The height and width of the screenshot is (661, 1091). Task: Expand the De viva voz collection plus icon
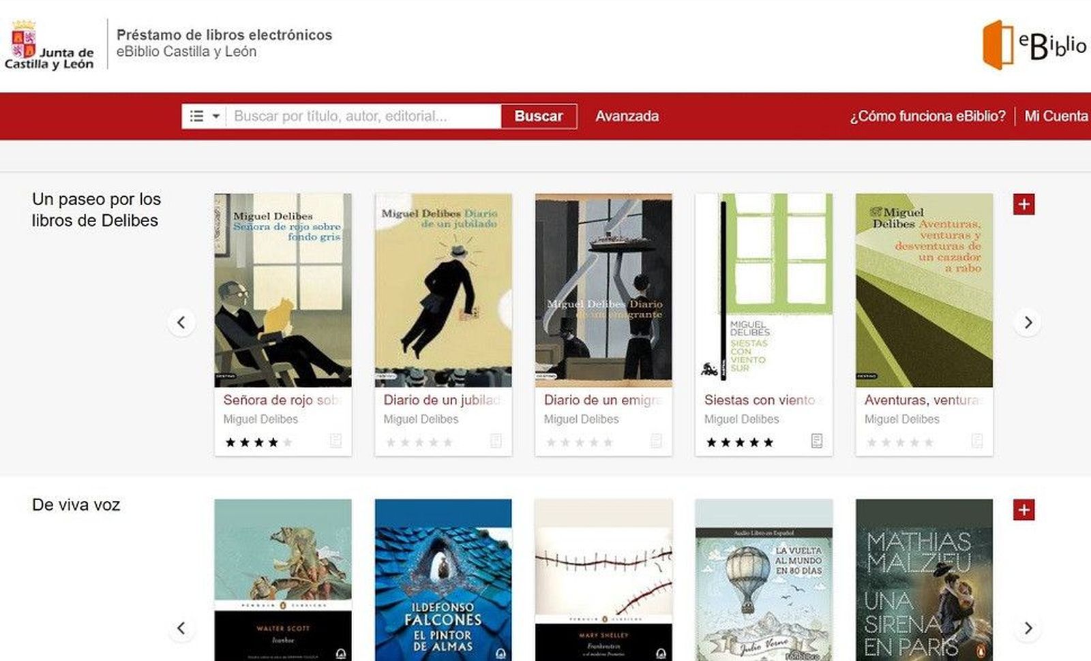coord(1023,510)
